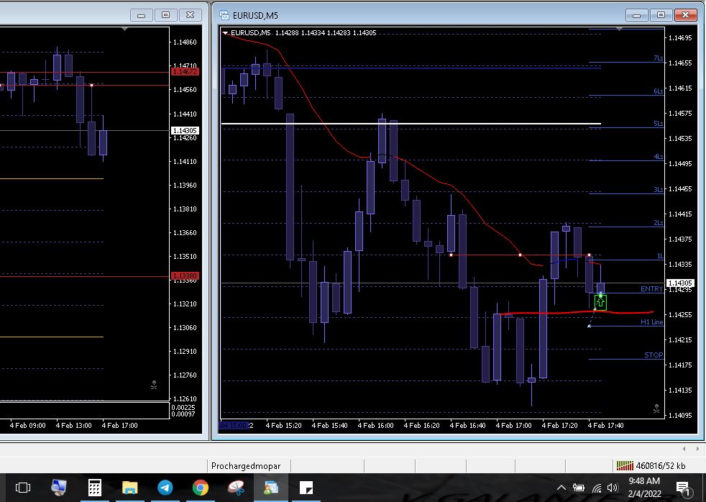Maximize the EURUSD,M5 chart window
The height and width of the screenshot is (502, 706).
pyautogui.click(x=661, y=15)
